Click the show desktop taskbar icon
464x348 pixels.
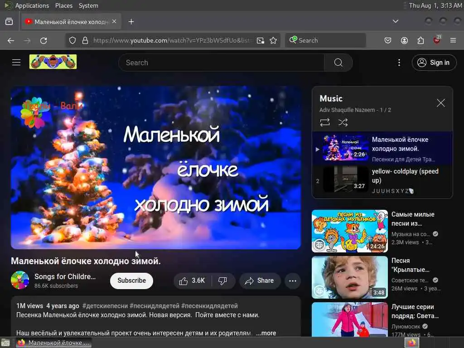(x=5, y=343)
